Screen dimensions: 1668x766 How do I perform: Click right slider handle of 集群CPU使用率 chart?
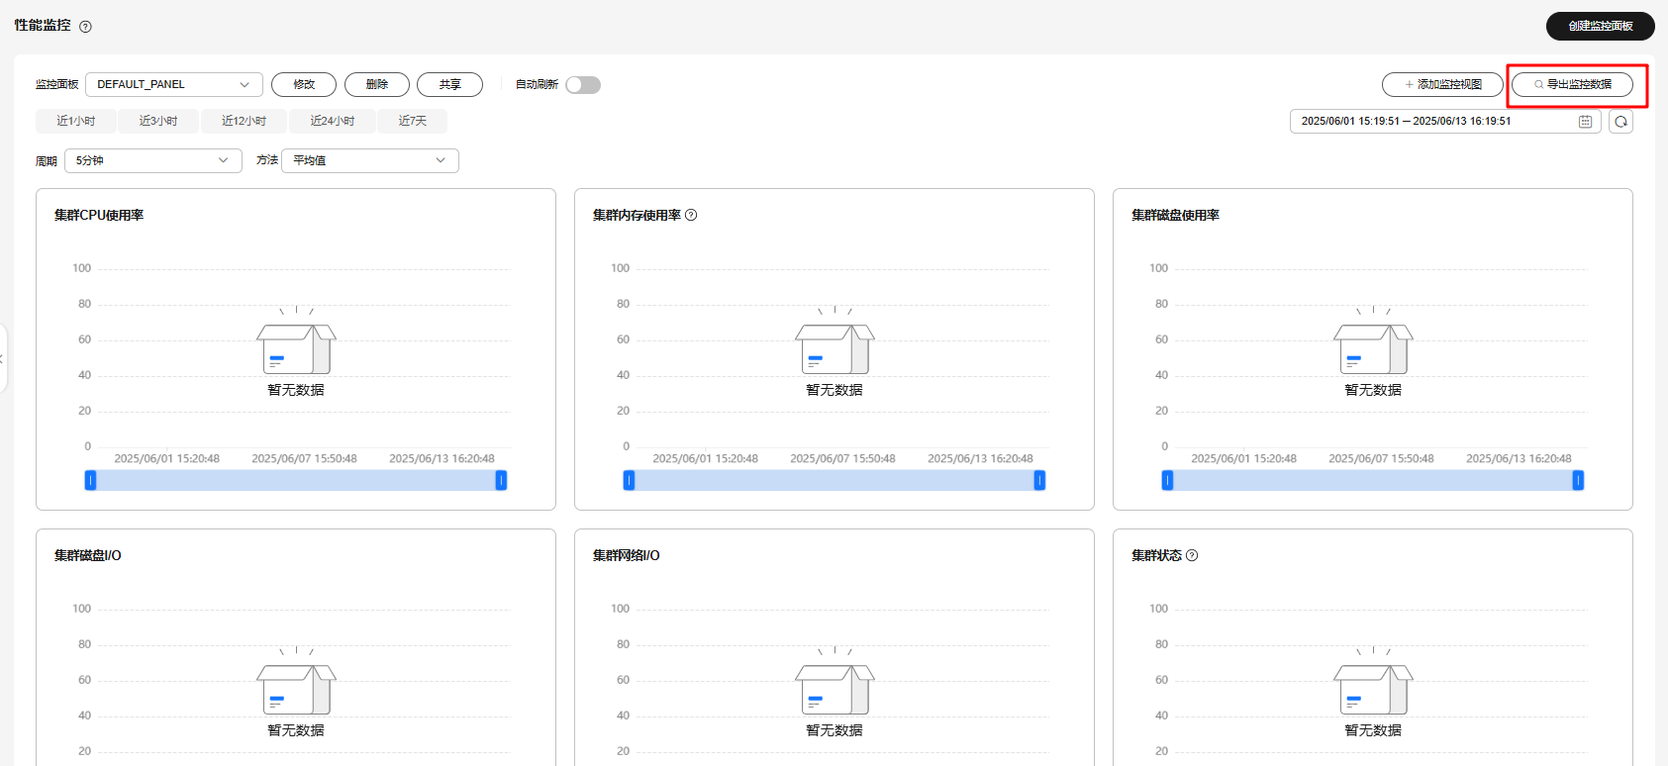click(x=501, y=480)
